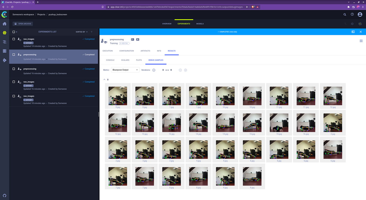Open the GitHub icon at sidebar bottom
The width and height of the screenshot is (366, 200).
click(x=4, y=195)
